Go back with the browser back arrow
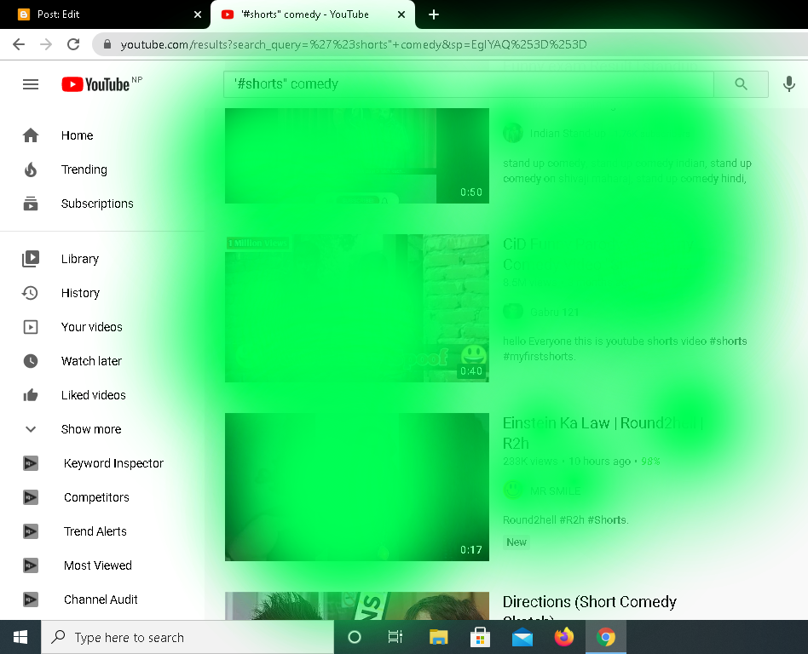808x654 pixels. click(x=19, y=44)
